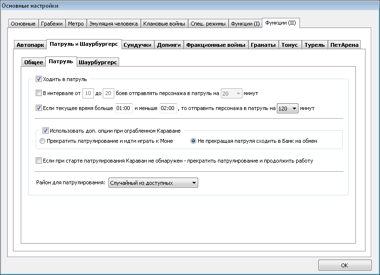Open the 'Сундучки' tab
Image resolution: width=380 pixels, height=275 pixels.
(x=137, y=45)
